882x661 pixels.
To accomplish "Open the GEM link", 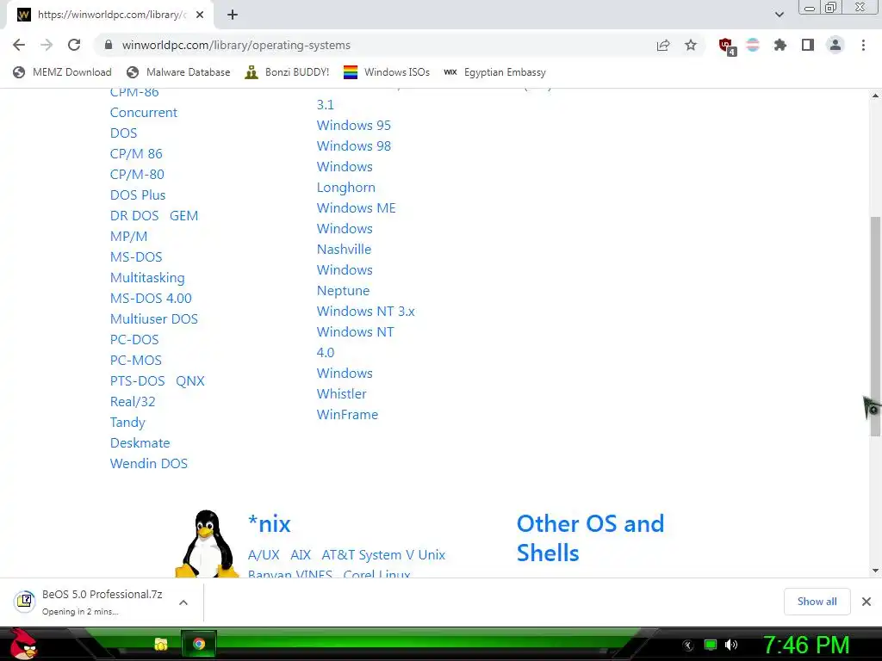I will (184, 216).
